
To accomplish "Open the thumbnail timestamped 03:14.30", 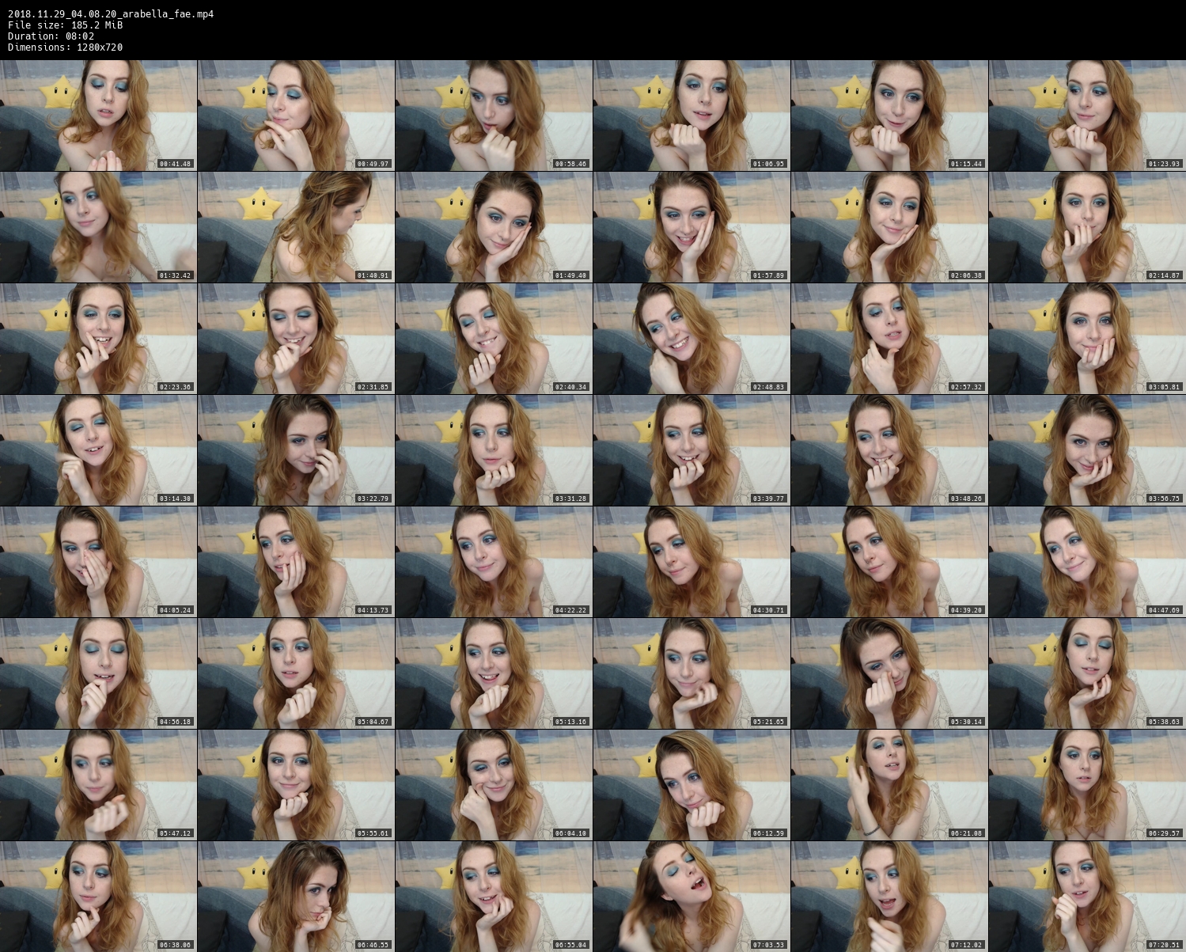I will [x=98, y=450].
